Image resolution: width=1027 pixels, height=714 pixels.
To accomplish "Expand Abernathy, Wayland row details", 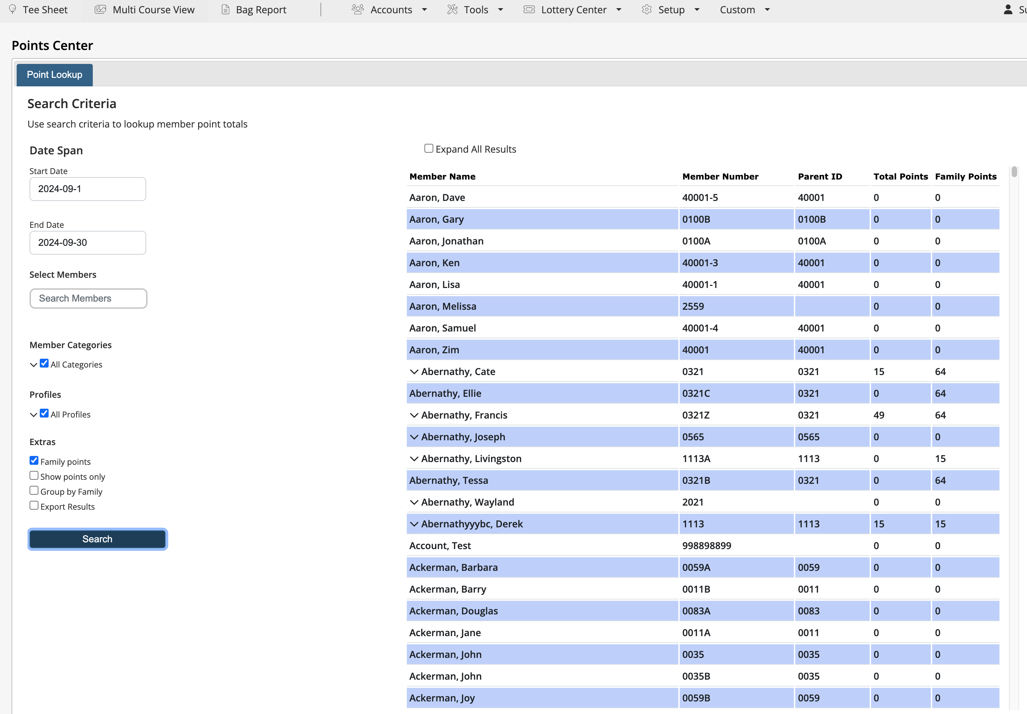I will tap(414, 503).
